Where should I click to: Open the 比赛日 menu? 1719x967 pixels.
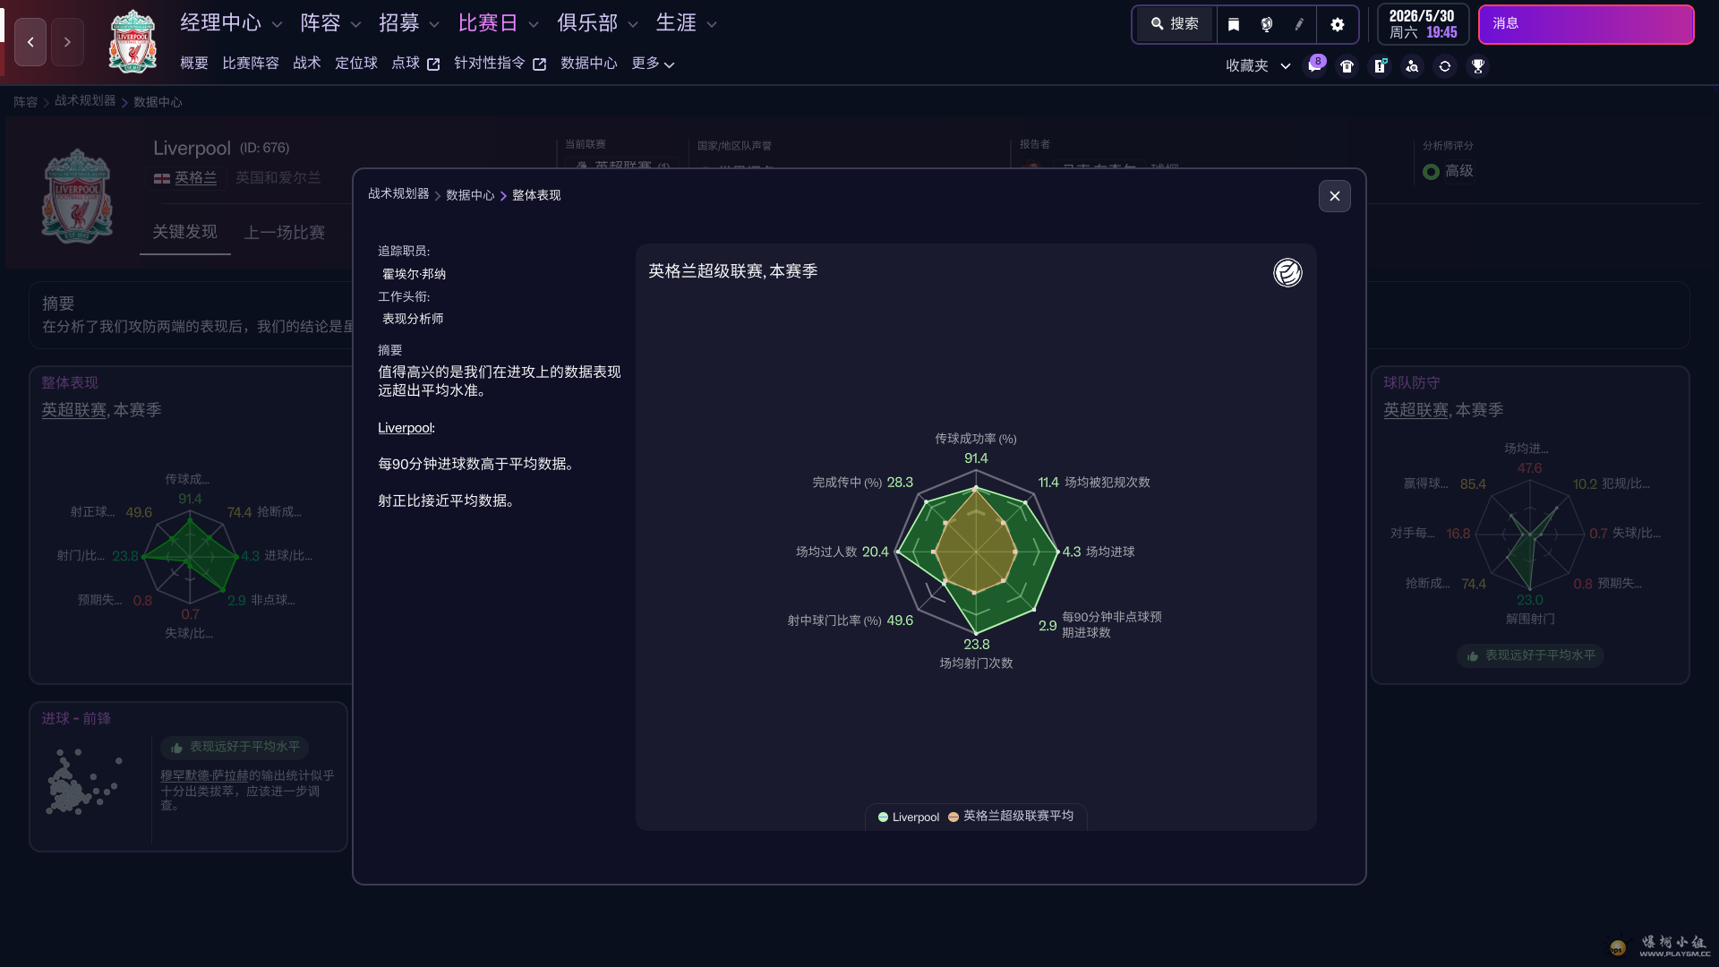(x=498, y=23)
